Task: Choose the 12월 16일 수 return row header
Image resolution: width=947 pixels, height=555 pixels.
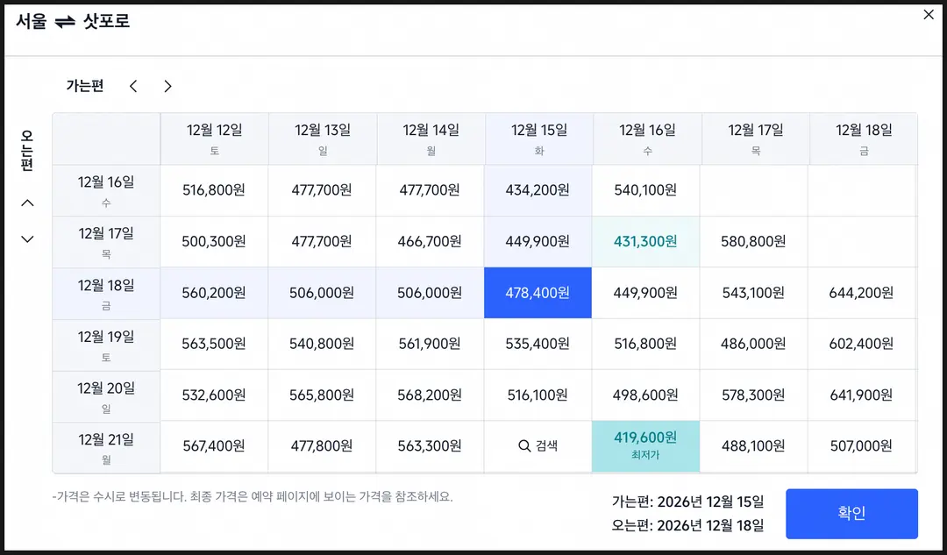Action: tap(106, 190)
